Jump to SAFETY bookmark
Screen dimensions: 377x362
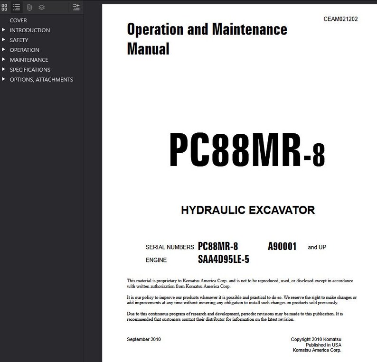point(19,40)
